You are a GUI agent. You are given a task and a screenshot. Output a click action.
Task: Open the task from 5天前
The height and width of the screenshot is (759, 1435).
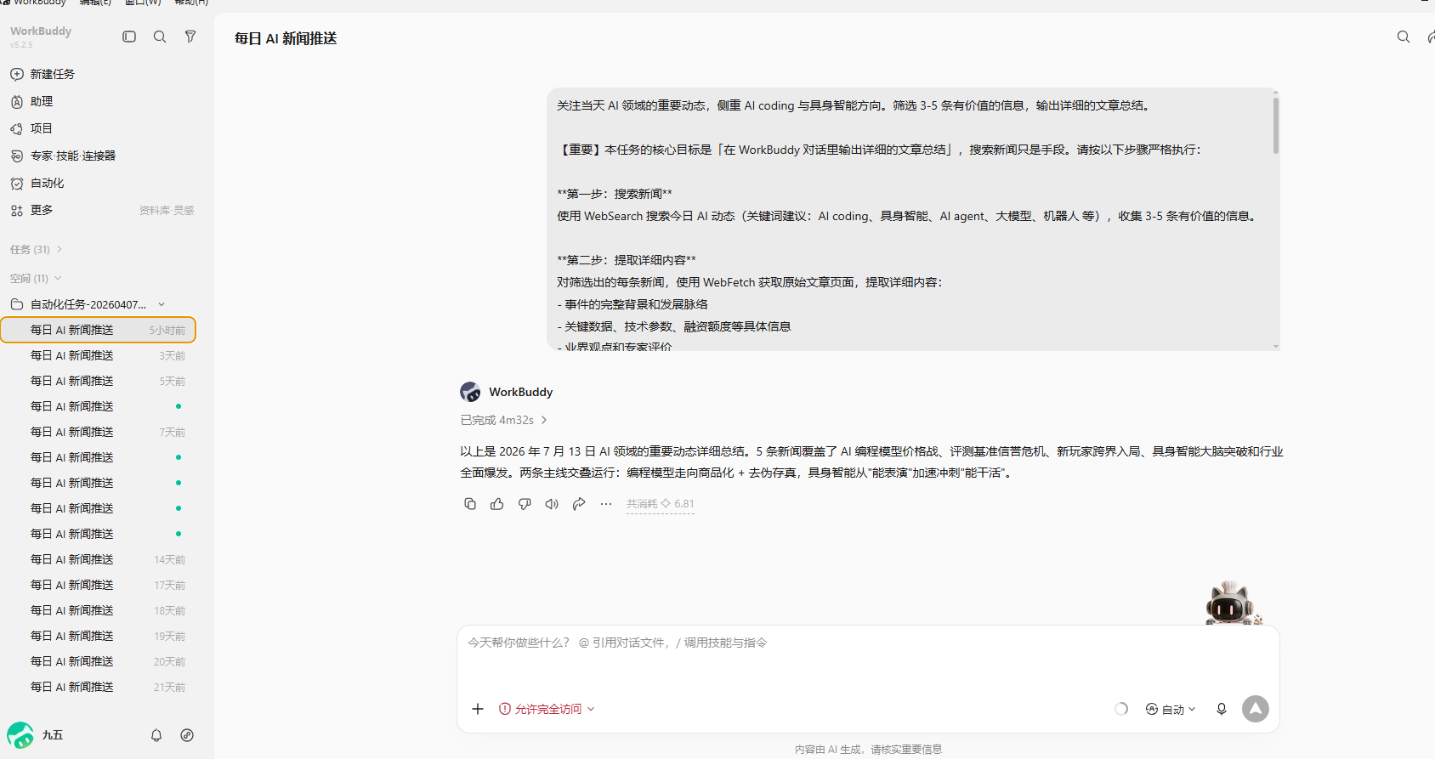click(99, 381)
